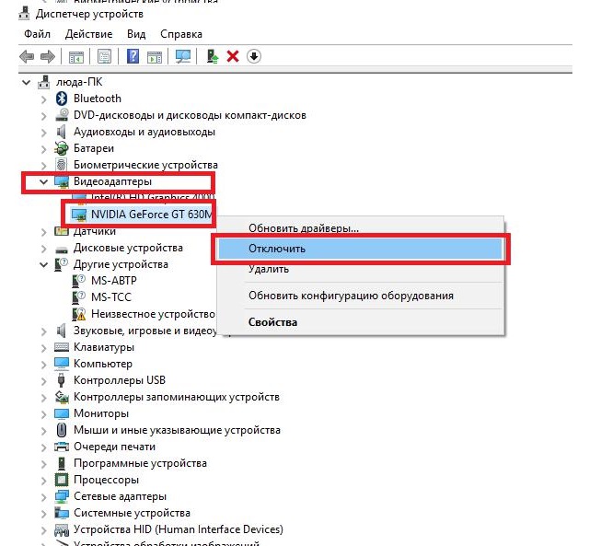Screen dimensions: 589x546
Task: Open the Справка menu
Action: click(181, 34)
